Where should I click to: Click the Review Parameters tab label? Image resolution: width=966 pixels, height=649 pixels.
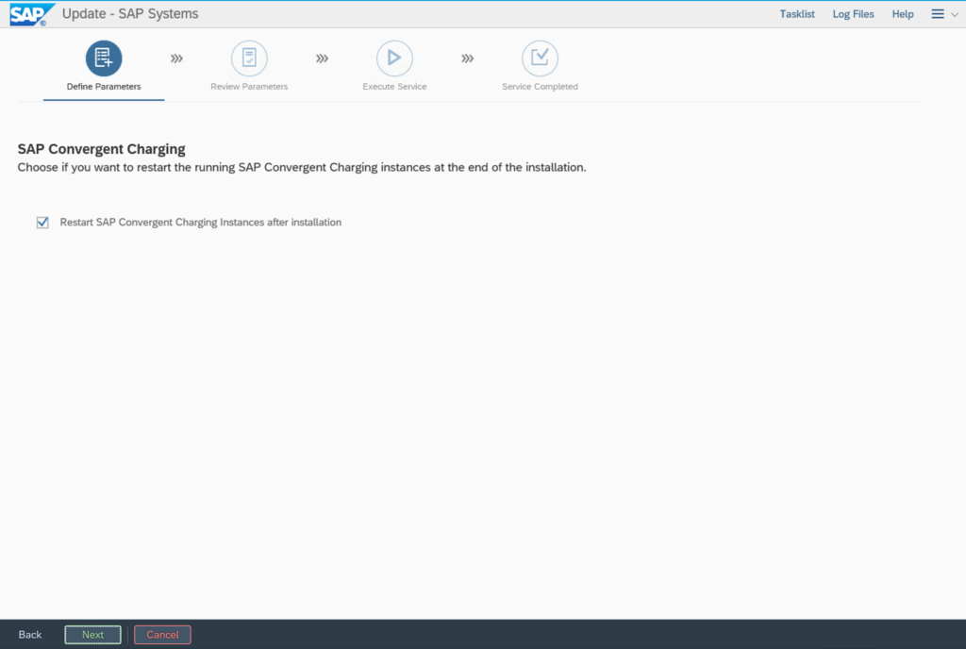(249, 87)
